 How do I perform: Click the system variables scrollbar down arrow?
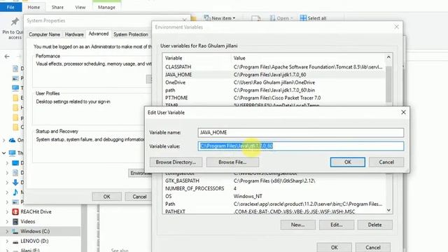click(x=388, y=210)
